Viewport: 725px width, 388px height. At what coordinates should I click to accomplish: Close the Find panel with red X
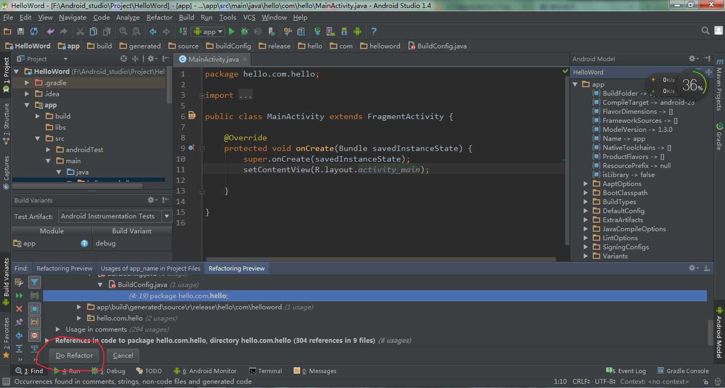[19, 309]
